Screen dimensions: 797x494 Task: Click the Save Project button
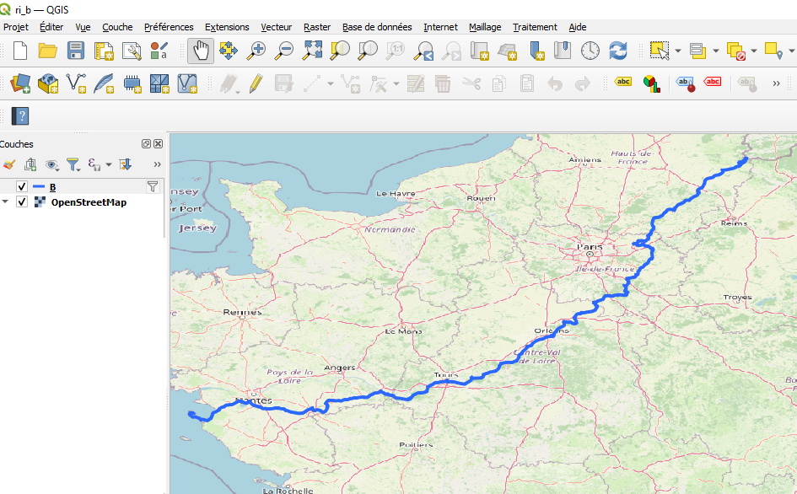click(78, 51)
